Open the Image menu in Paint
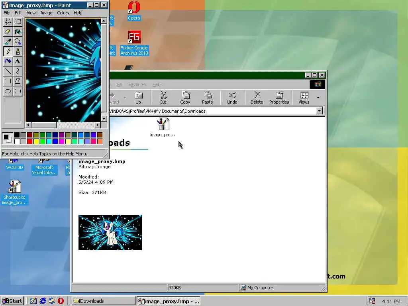The height and width of the screenshot is (306, 408). [x=46, y=13]
